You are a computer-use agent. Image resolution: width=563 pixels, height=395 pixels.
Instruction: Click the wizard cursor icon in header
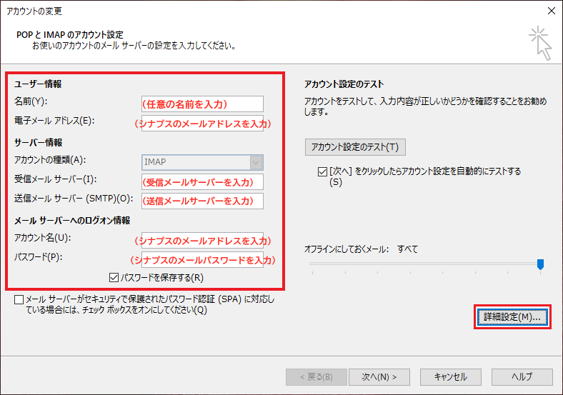click(539, 43)
